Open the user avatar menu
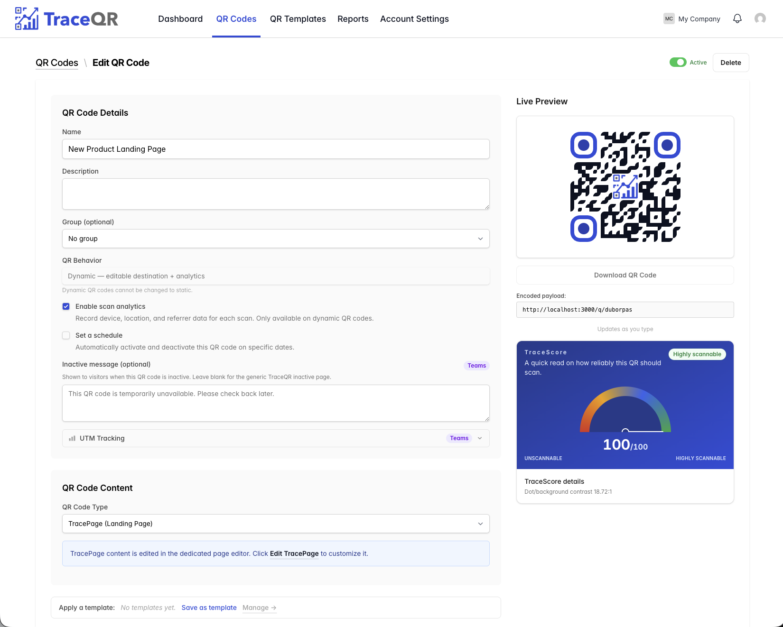783x627 pixels. (x=760, y=18)
